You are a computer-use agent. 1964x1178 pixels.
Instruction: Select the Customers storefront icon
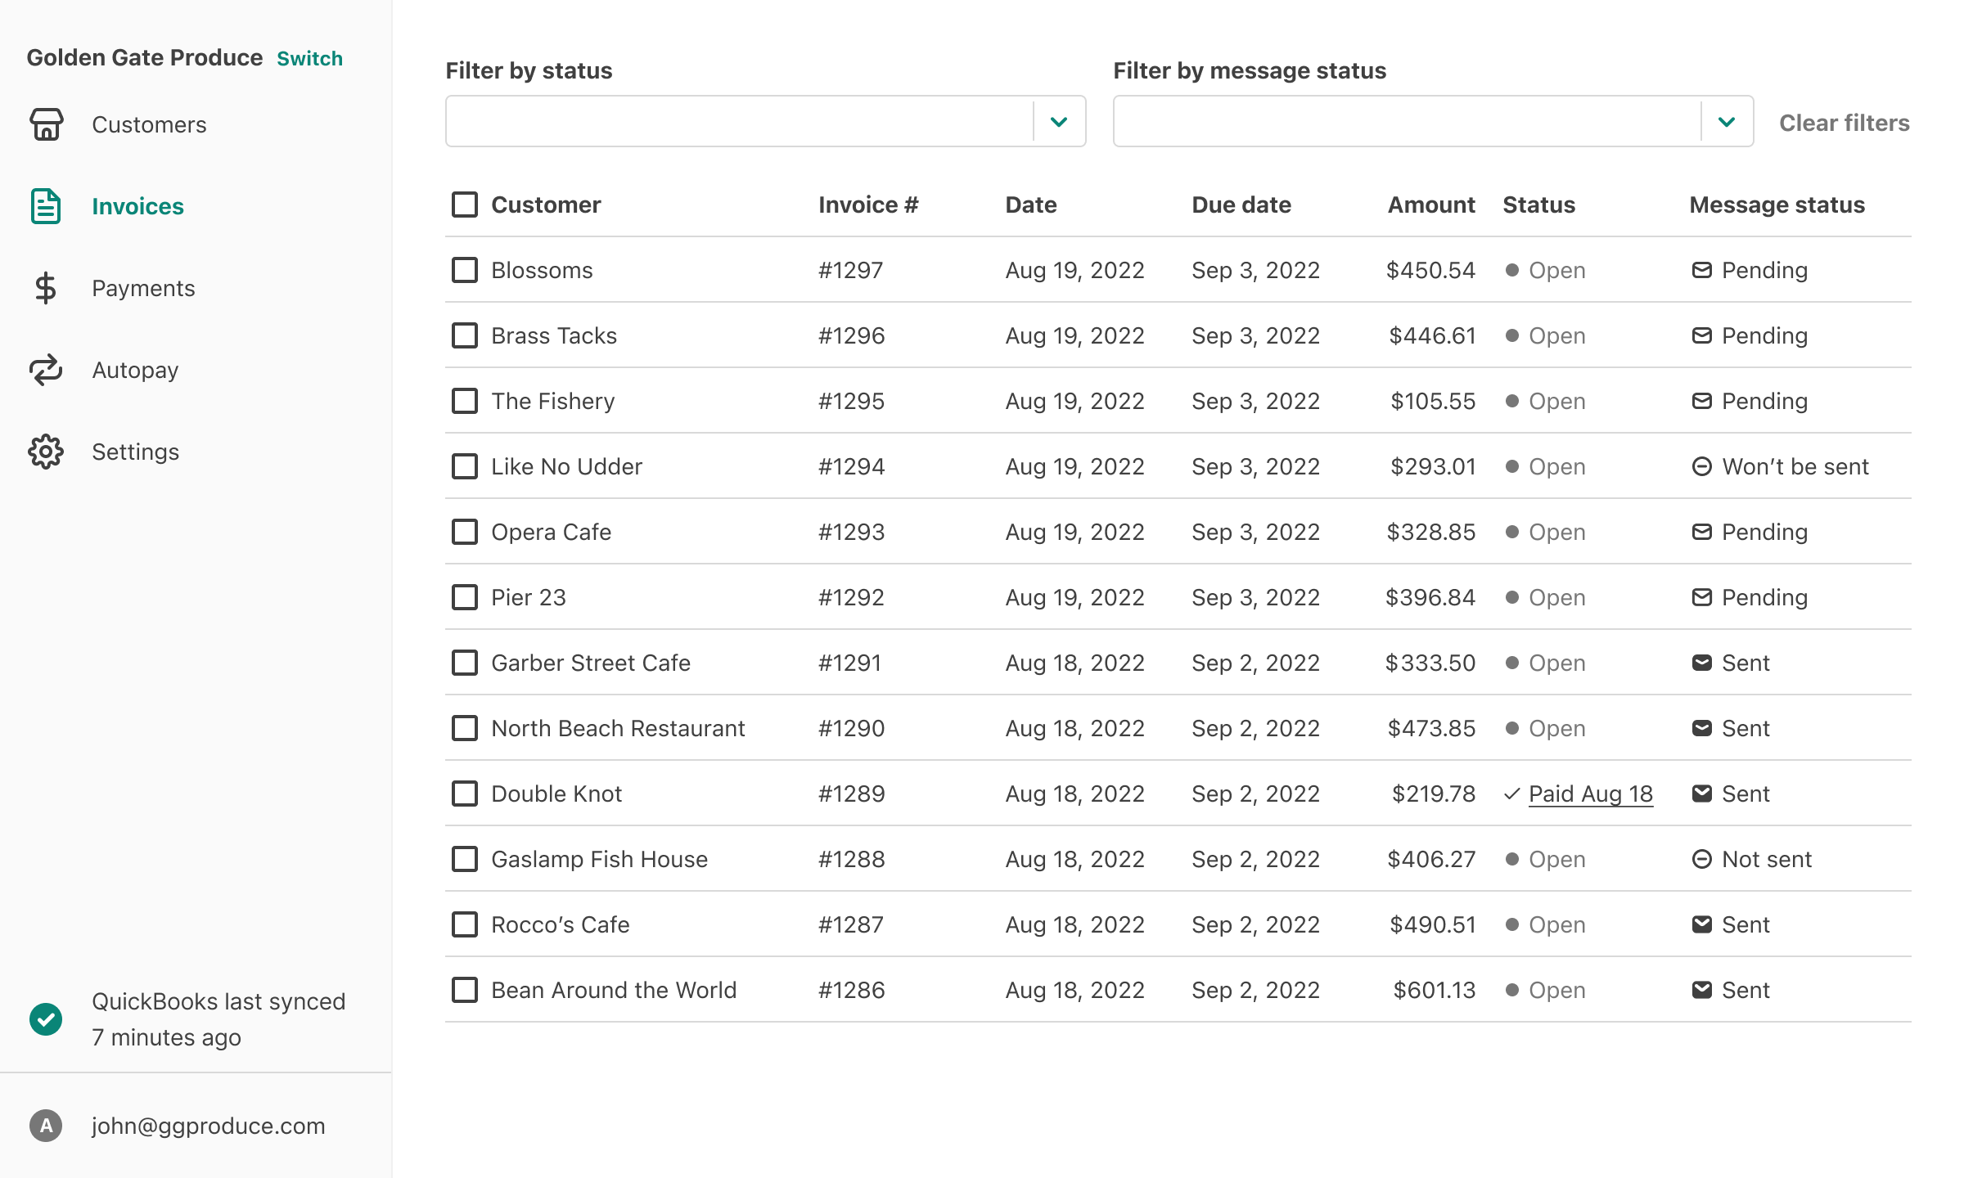click(x=47, y=124)
